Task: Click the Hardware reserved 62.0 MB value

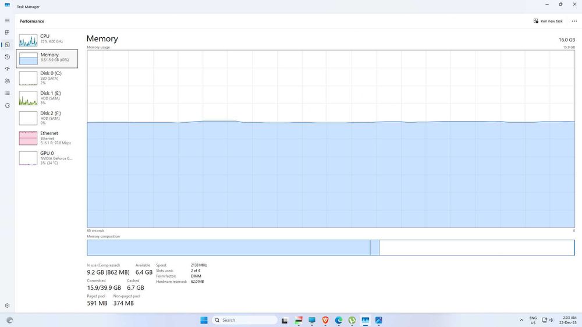Action: point(197,282)
